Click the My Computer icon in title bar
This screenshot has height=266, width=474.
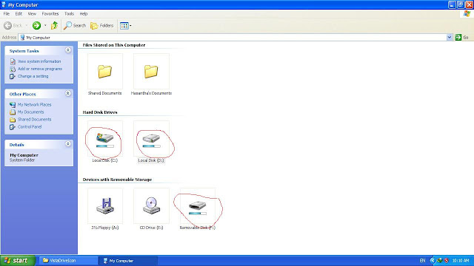pyautogui.click(x=4, y=5)
